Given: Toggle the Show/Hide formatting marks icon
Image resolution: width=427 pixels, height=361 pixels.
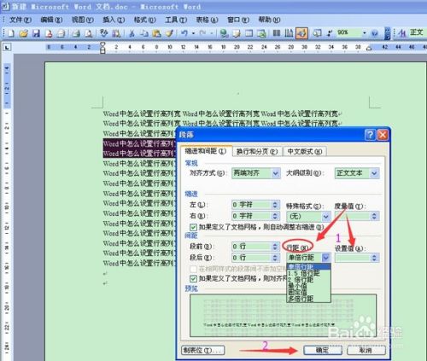Looking at the screenshot, I should click(x=330, y=33).
